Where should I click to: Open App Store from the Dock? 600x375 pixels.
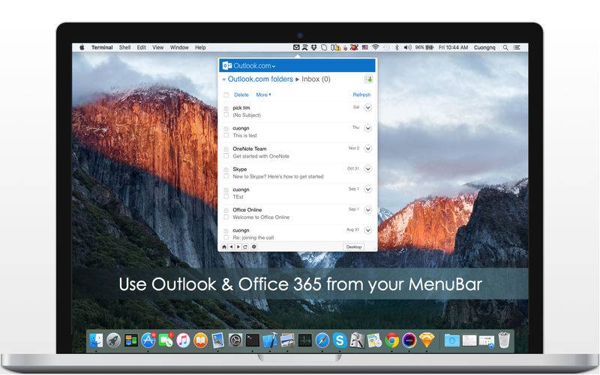[148, 340]
